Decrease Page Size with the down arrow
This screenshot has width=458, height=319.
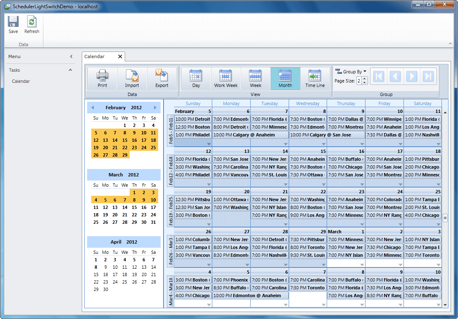[x=364, y=83]
